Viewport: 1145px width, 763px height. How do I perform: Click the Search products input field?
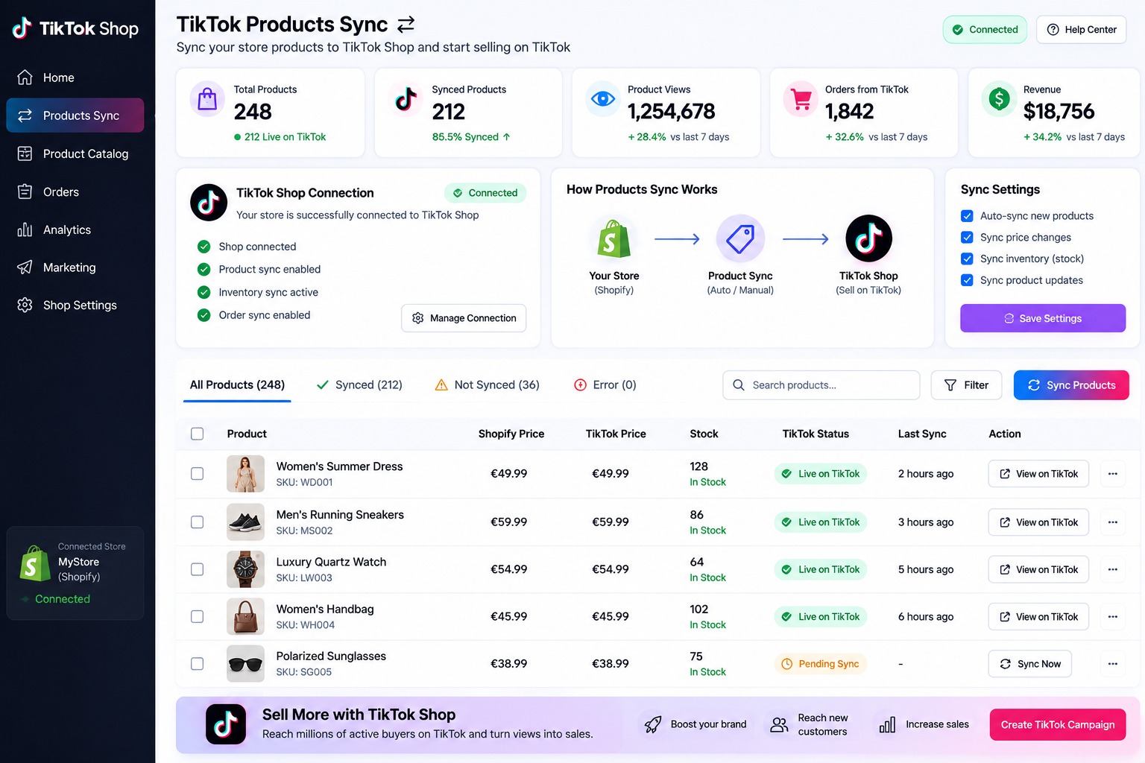[x=821, y=385]
